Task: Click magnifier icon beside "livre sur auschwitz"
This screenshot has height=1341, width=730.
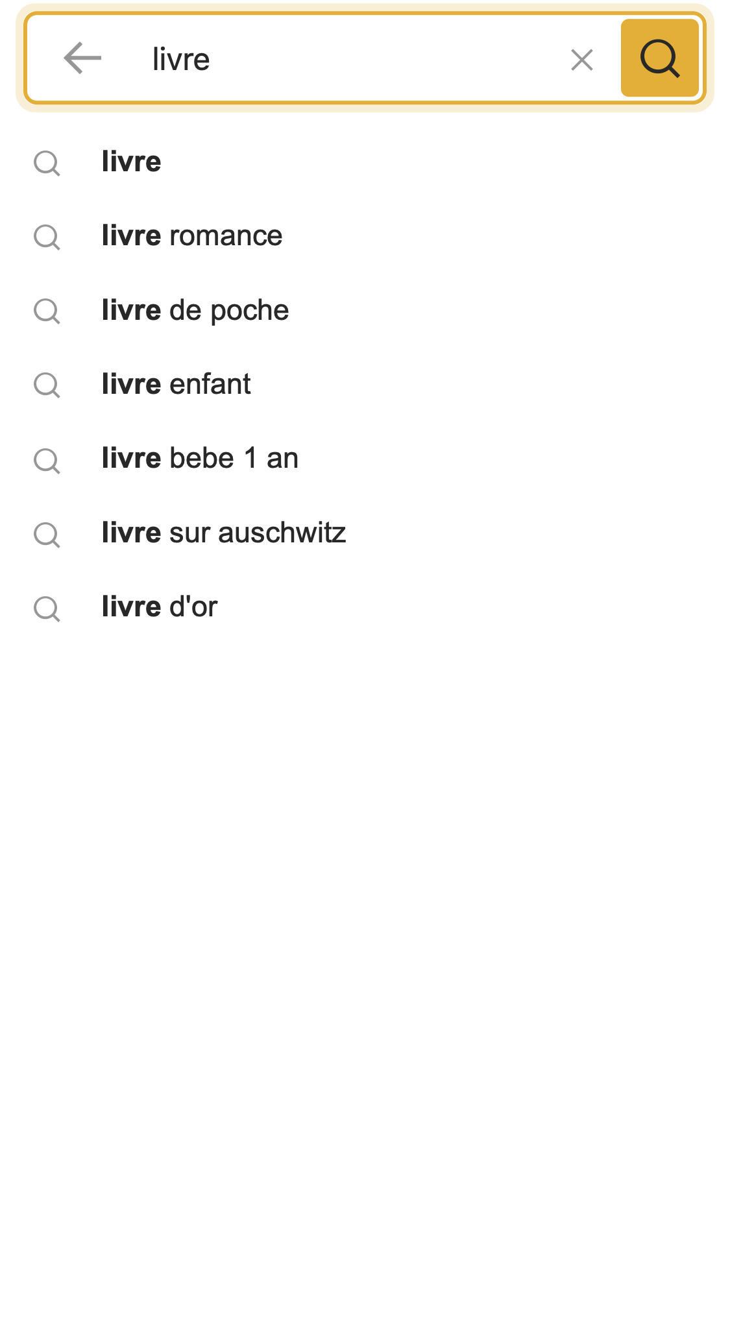Action: click(47, 535)
